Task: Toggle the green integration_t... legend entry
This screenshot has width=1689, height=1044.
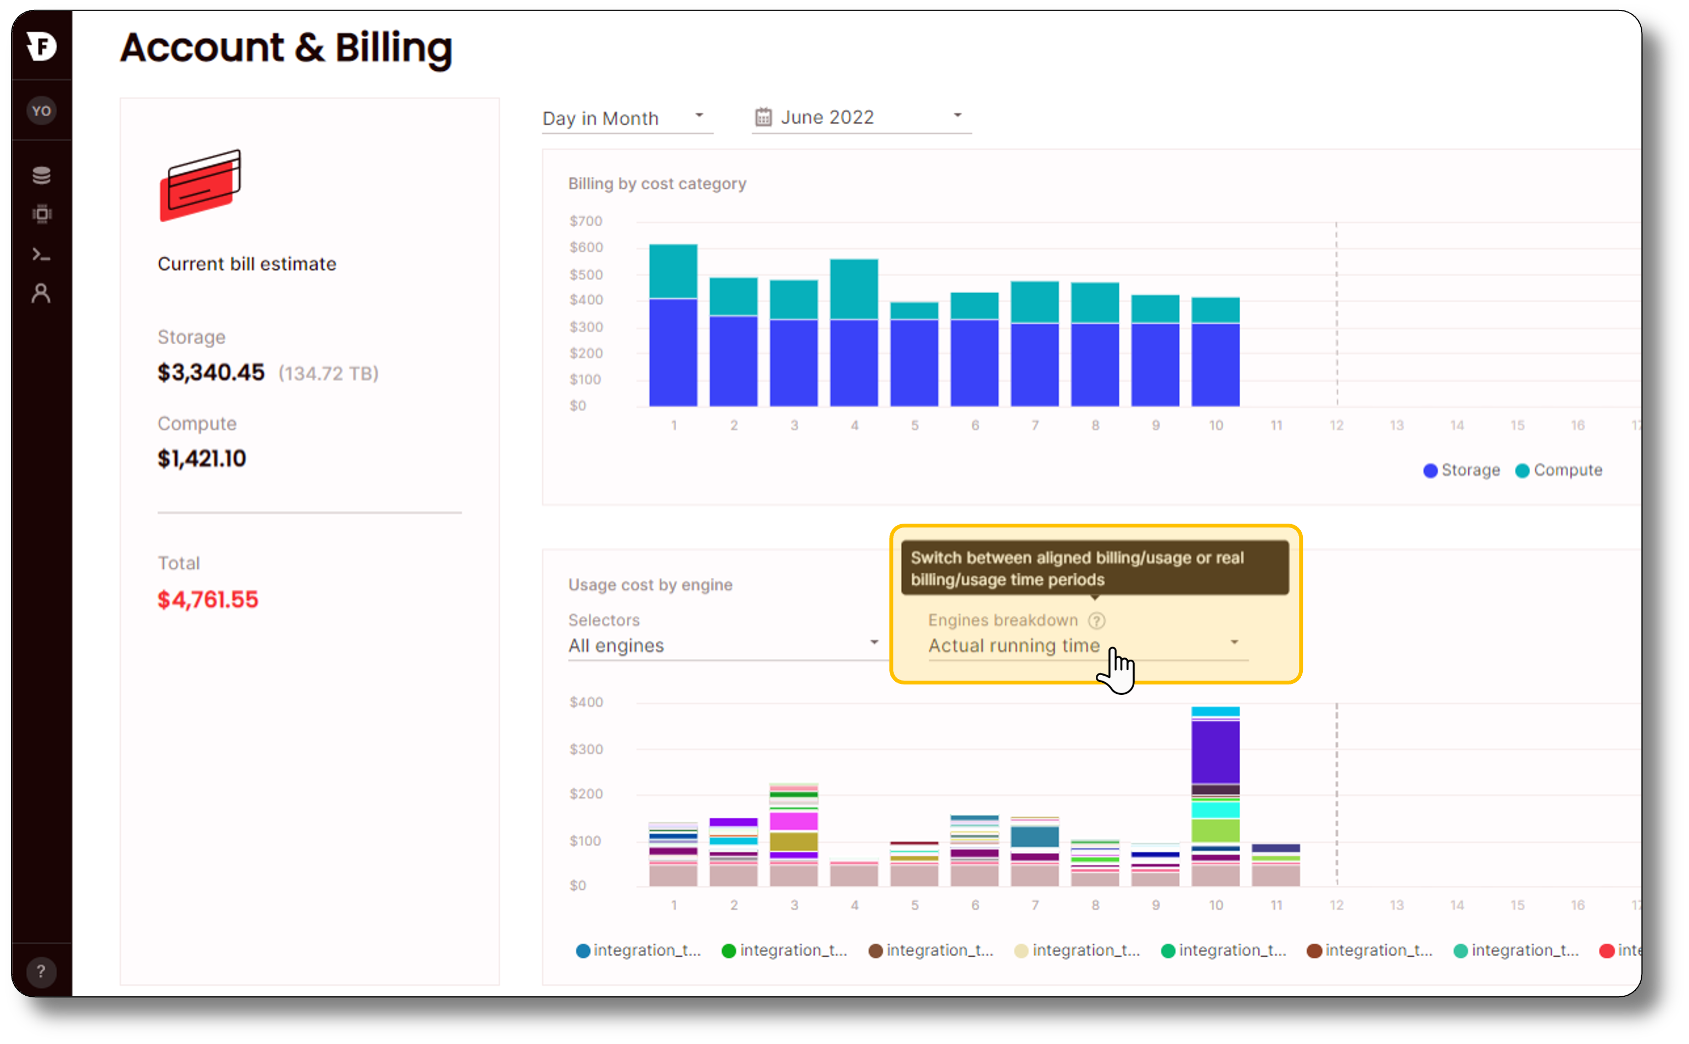Action: tap(785, 950)
